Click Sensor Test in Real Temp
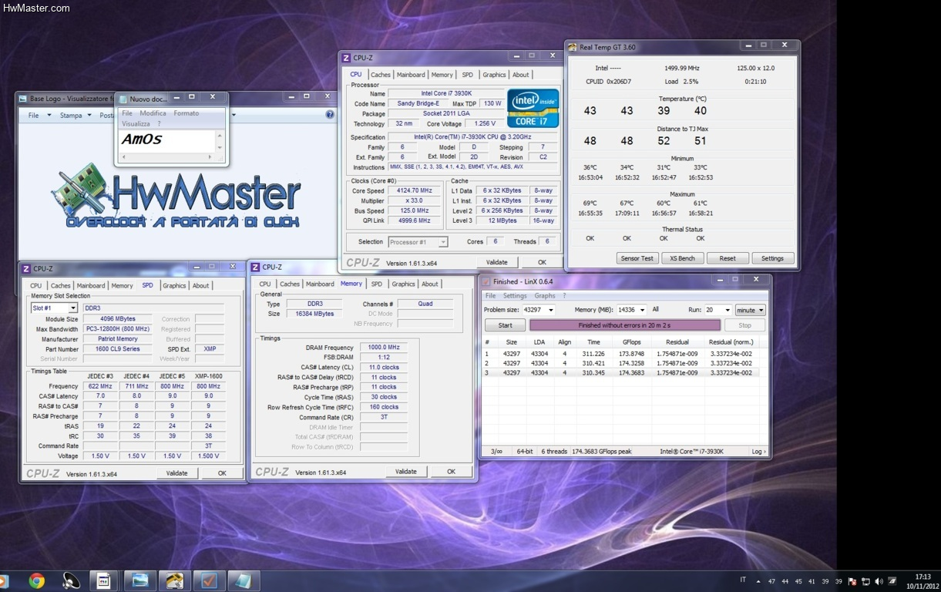This screenshot has height=592, width=941. (x=637, y=258)
